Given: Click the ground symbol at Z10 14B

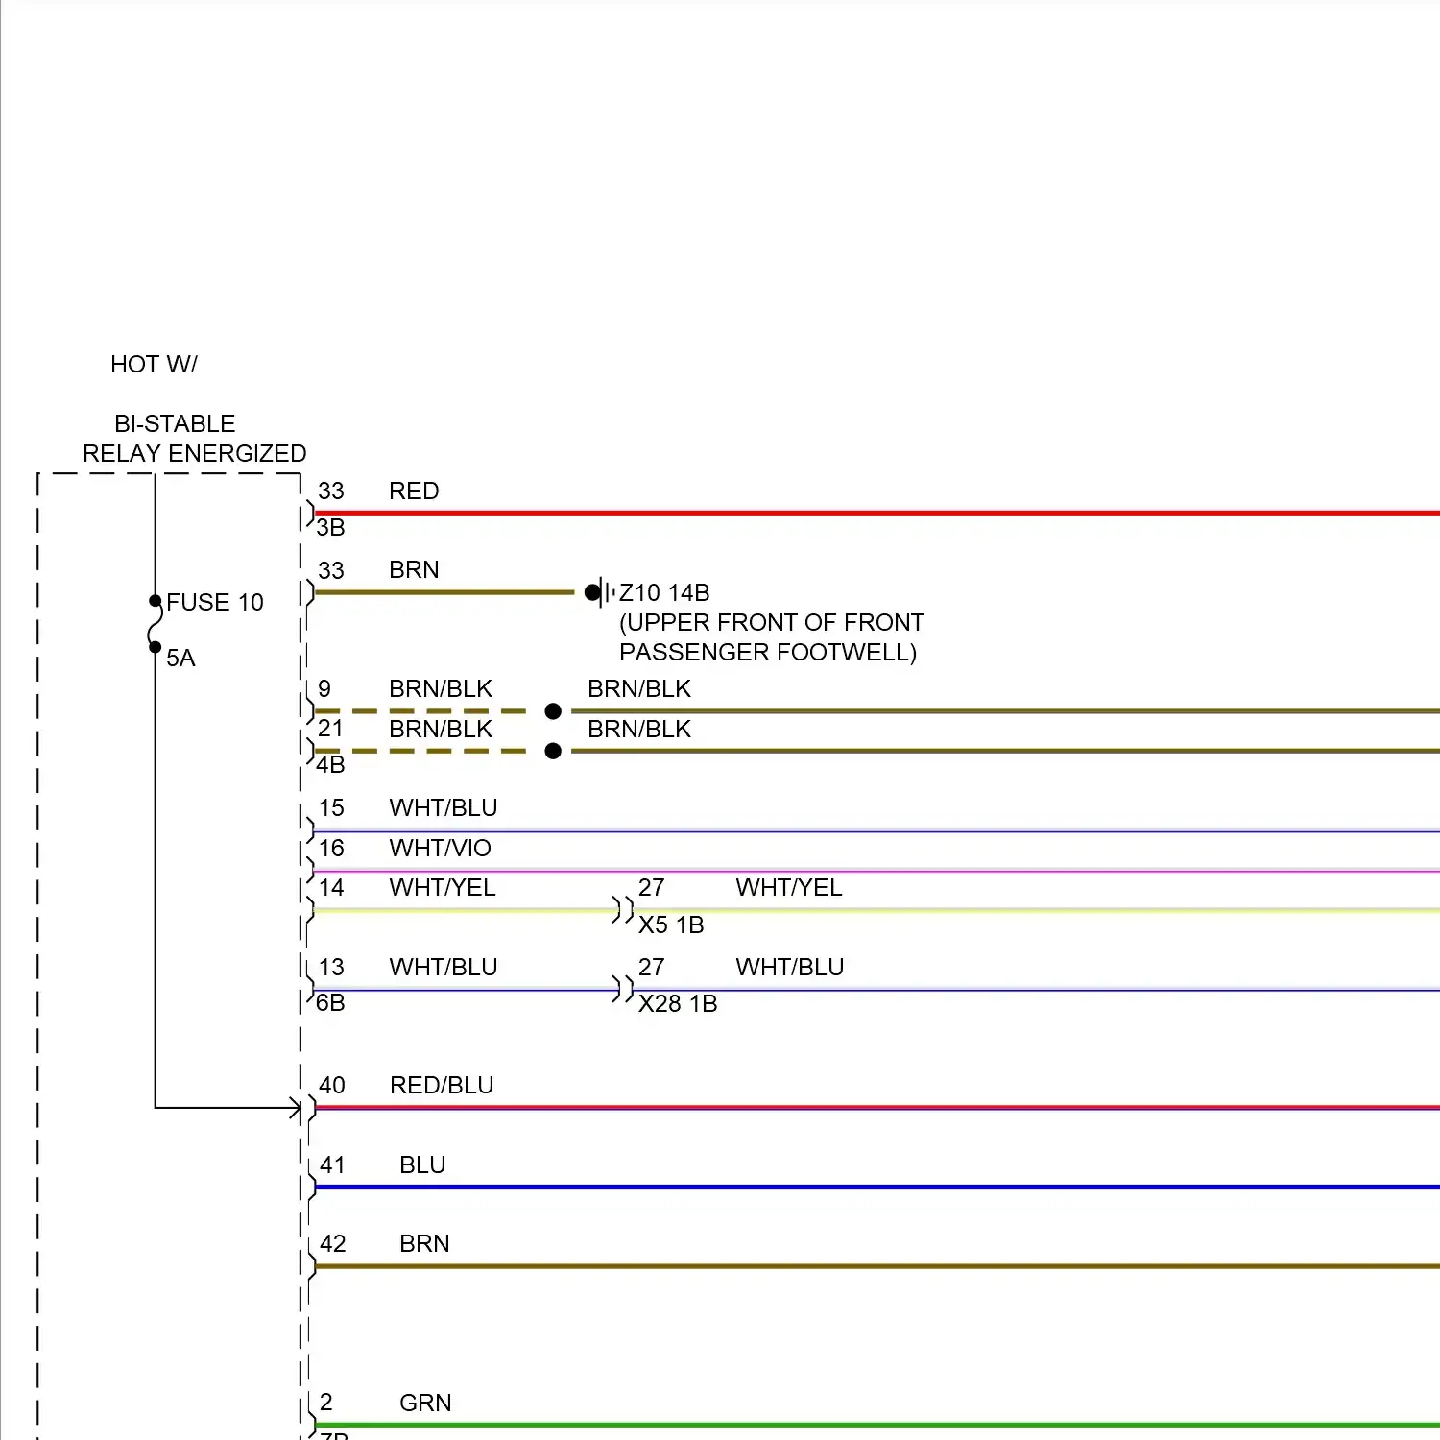Looking at the screenshot, I should point(599,592).
